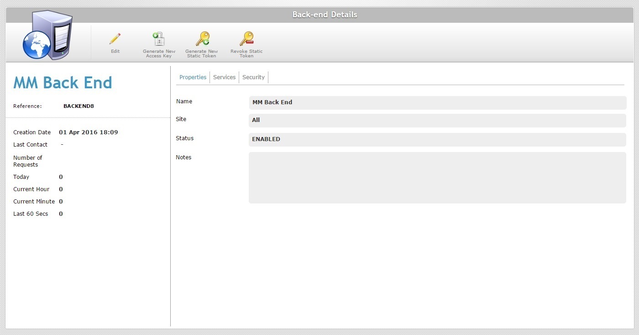639x335 pixels.
Task: Switch to the Security tab
Action: pos(254,77)
